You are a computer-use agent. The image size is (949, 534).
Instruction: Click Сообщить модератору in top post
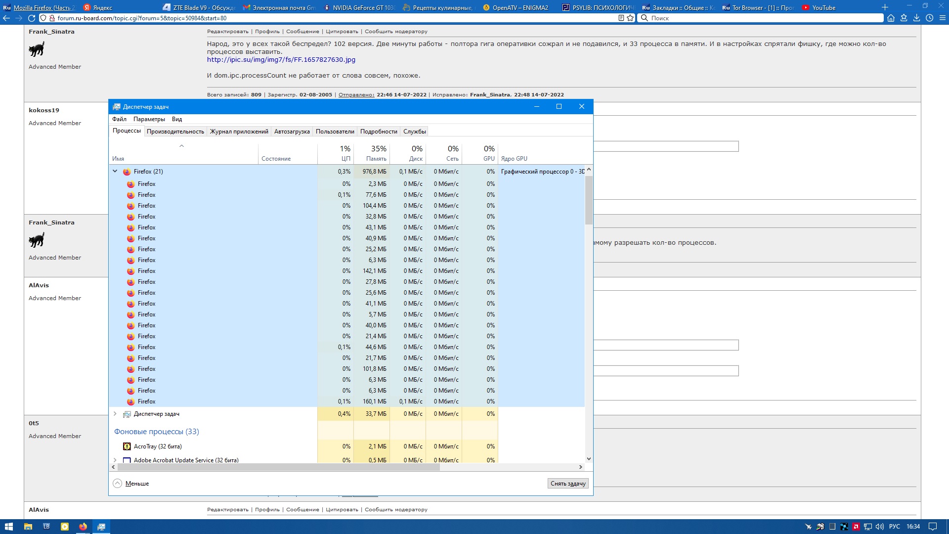tap(396, 32)
